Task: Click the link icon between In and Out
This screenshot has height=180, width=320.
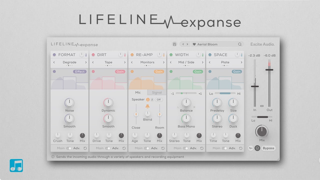Action: 262,106
